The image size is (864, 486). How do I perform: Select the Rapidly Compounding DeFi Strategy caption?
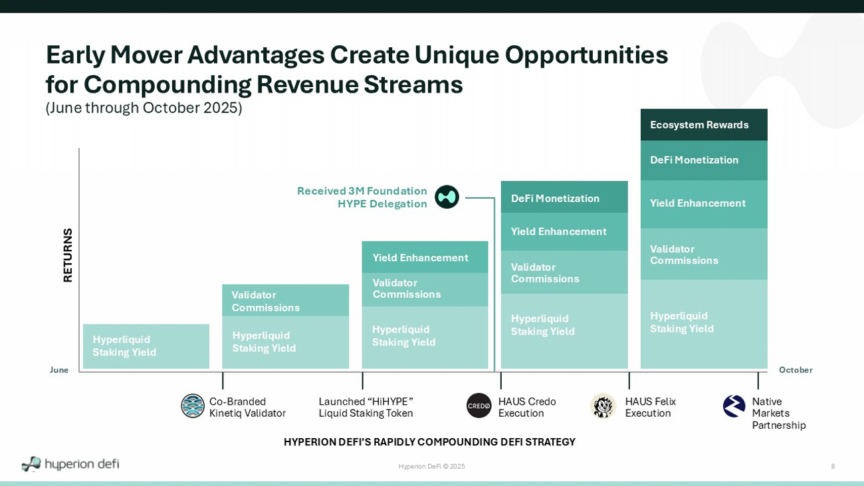click(429, 442)
